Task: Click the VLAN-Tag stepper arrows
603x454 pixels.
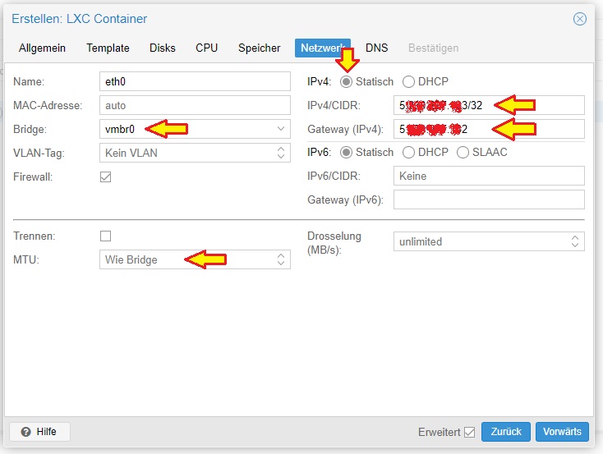Action: 281,153
